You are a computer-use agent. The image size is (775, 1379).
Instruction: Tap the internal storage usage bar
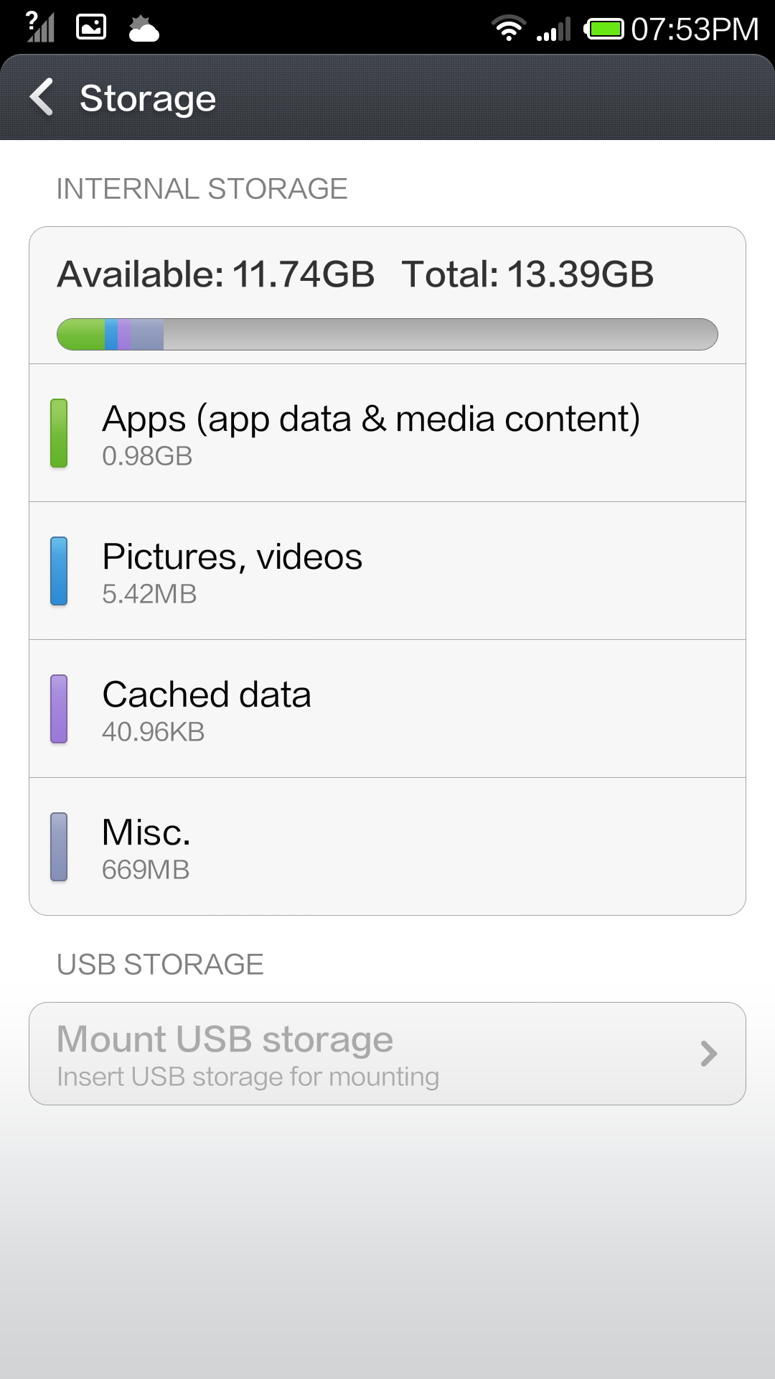tap(387, 335)
